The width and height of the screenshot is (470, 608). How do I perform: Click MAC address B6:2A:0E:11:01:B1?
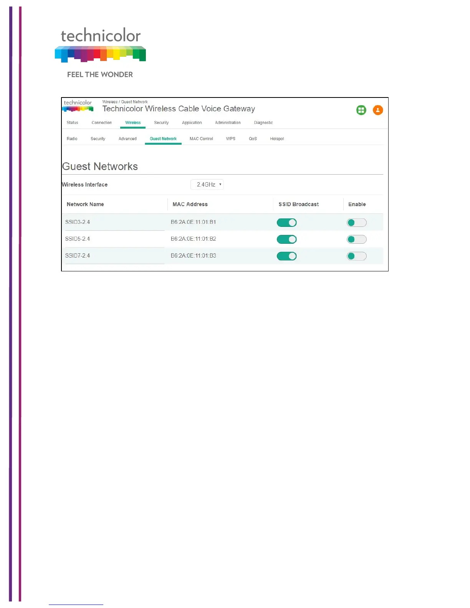click(x=194, y=222)
